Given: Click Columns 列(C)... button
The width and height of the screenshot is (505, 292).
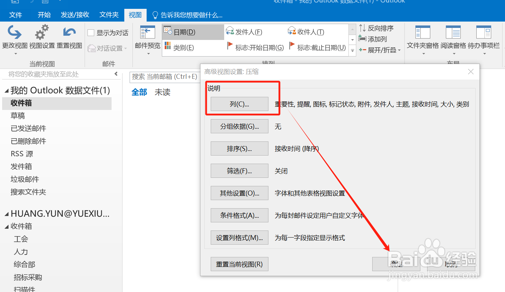Looking at the screenshot, I should (x=239, y=104).
